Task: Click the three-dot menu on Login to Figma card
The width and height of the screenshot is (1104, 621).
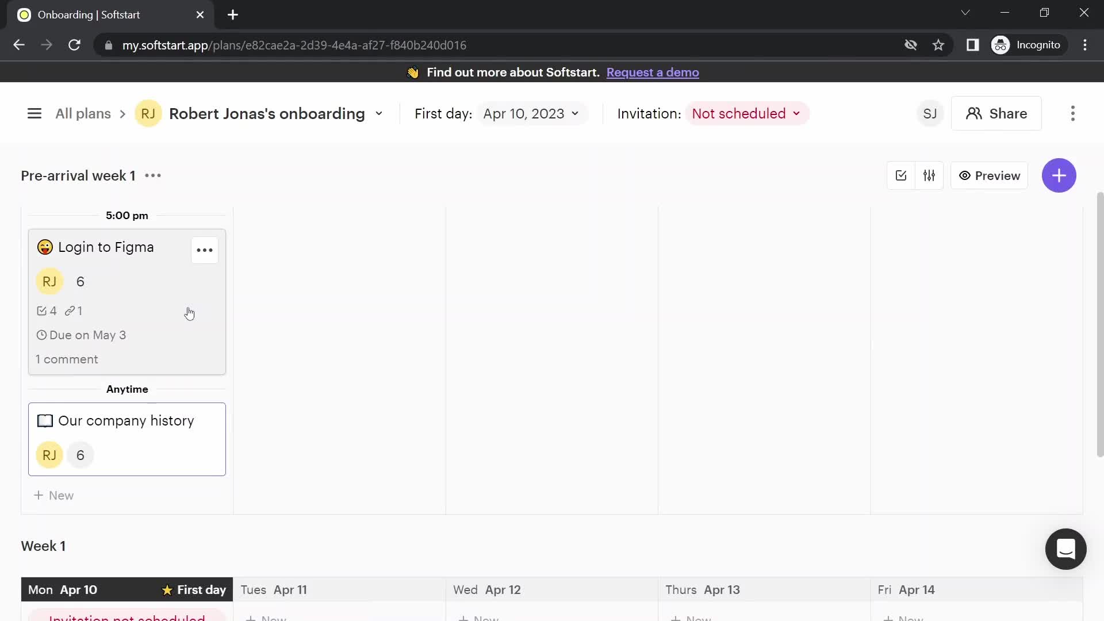Action: pyautogui.click(x=204, y=250)
